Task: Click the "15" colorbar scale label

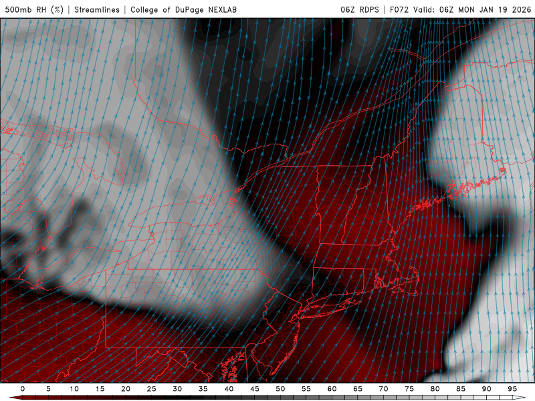Action: [100, 389]
